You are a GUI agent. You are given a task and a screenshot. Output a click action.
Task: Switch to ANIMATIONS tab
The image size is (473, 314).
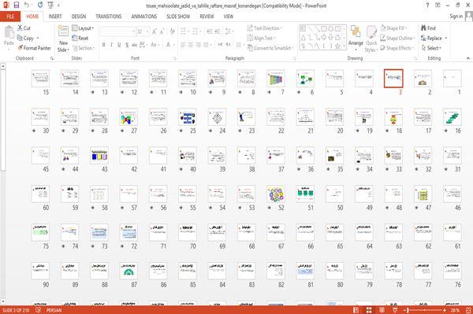(x=144, y=17)
